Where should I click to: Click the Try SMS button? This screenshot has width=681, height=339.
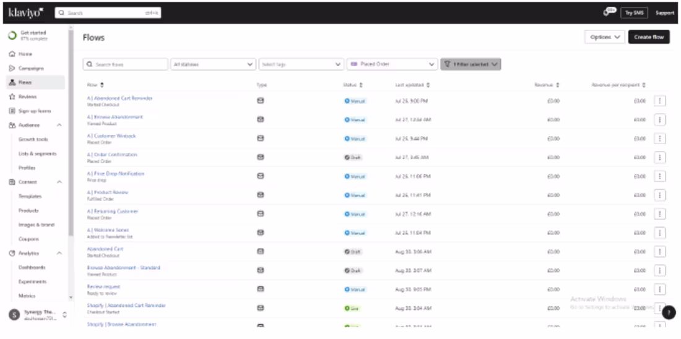[634, 13]
